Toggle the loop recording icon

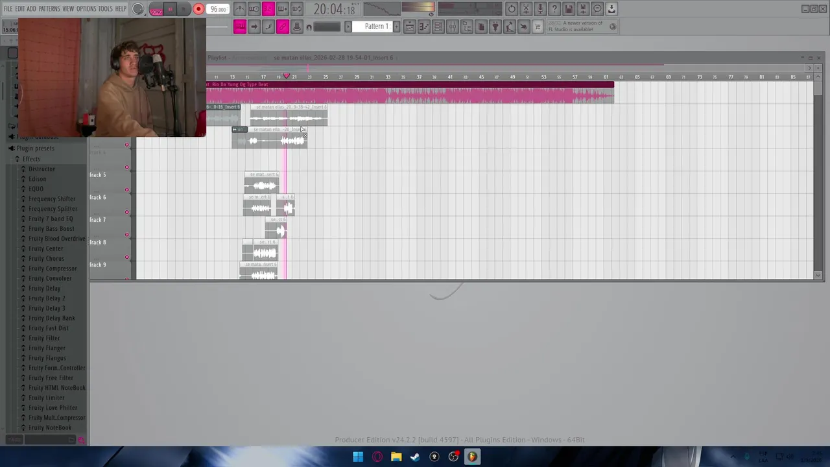point(296,9)
